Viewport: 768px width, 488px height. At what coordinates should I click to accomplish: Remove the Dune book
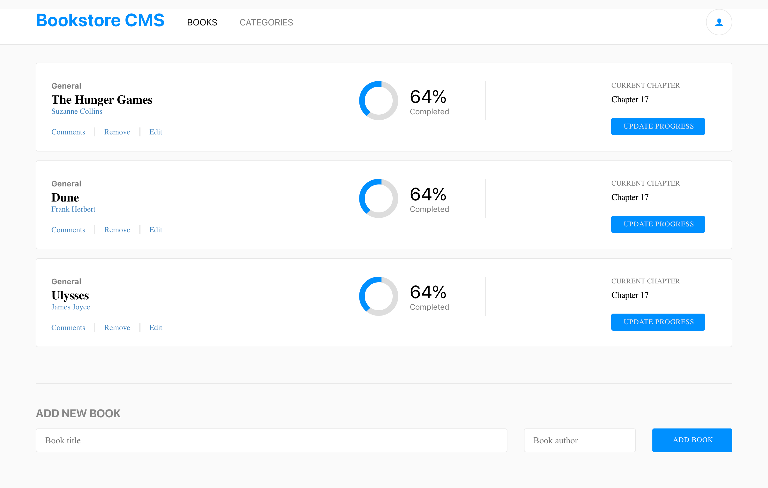click(x=117, y=230)
